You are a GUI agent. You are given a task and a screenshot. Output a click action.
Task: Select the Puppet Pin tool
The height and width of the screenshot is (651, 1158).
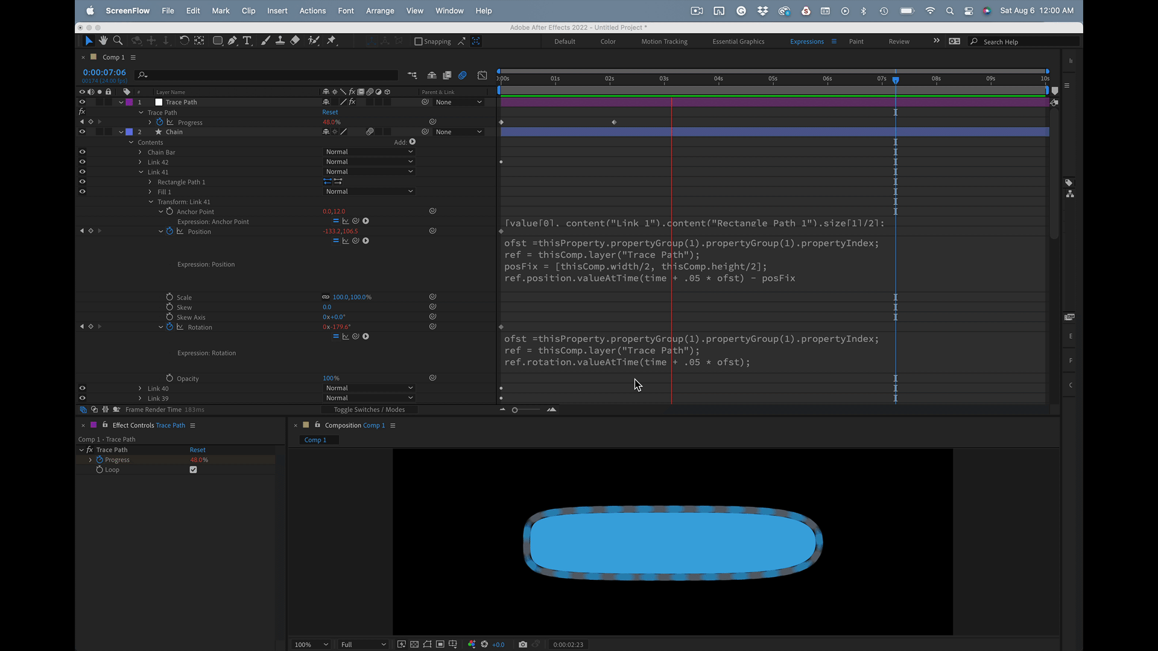(331, 41)
